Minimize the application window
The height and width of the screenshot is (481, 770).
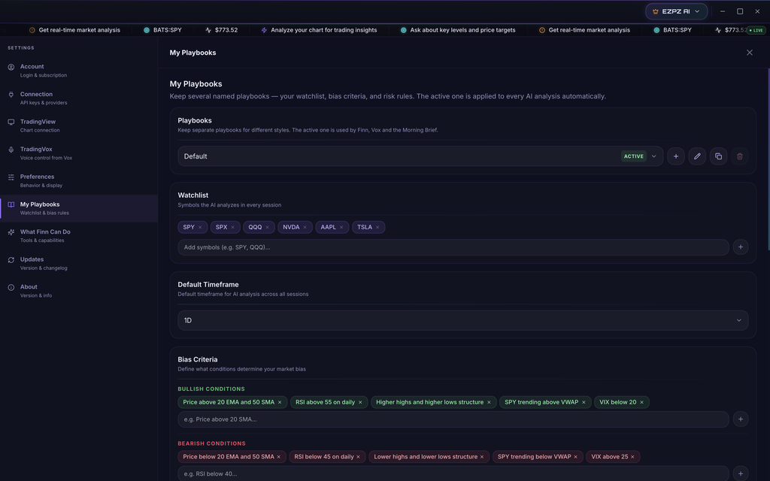point(723,11)
